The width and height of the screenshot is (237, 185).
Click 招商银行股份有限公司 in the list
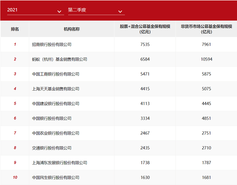(52, 45)
